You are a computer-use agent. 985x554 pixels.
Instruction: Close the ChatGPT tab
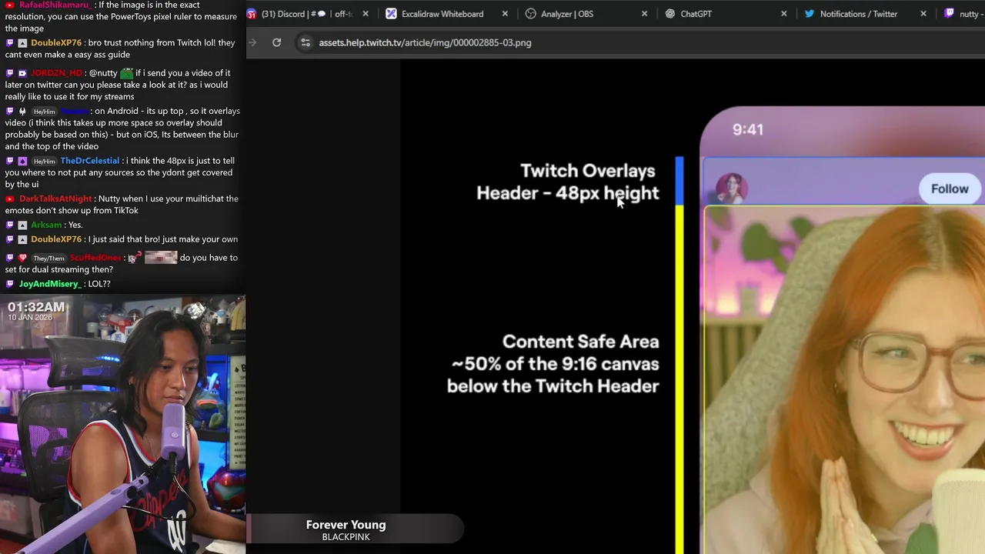(783, 14)
